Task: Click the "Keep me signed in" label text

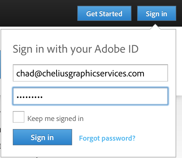Action: tap(55, 118)
